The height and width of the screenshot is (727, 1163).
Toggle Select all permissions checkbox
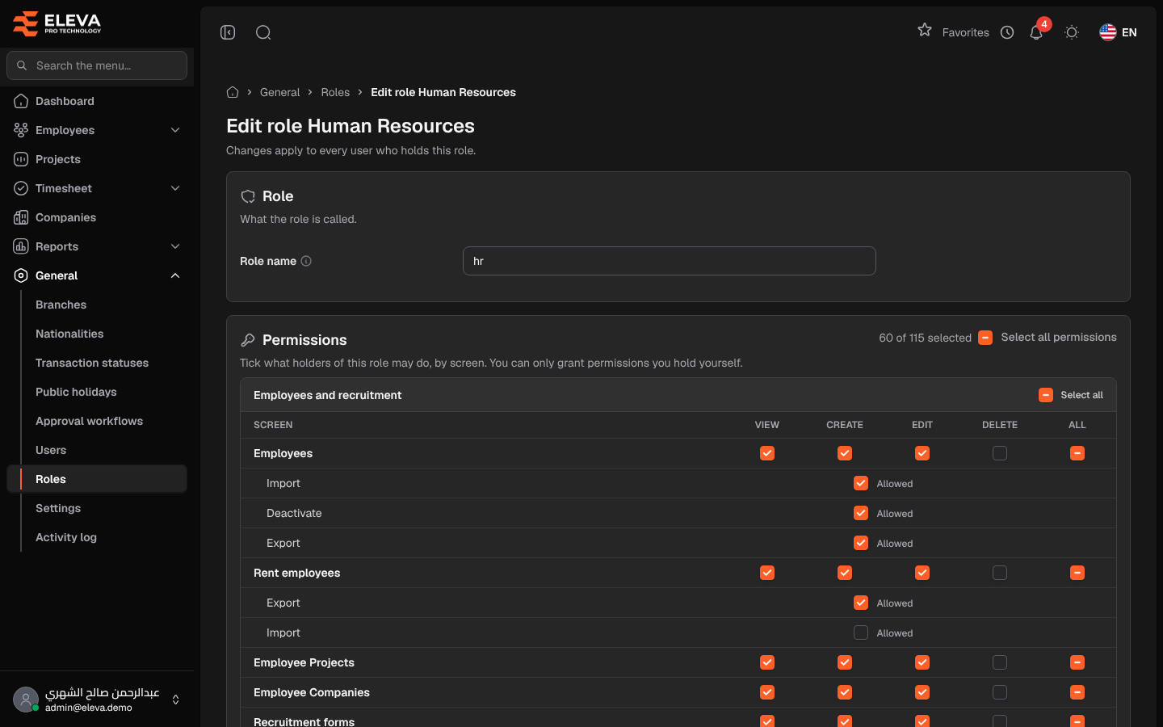click(x=985, y=338)
